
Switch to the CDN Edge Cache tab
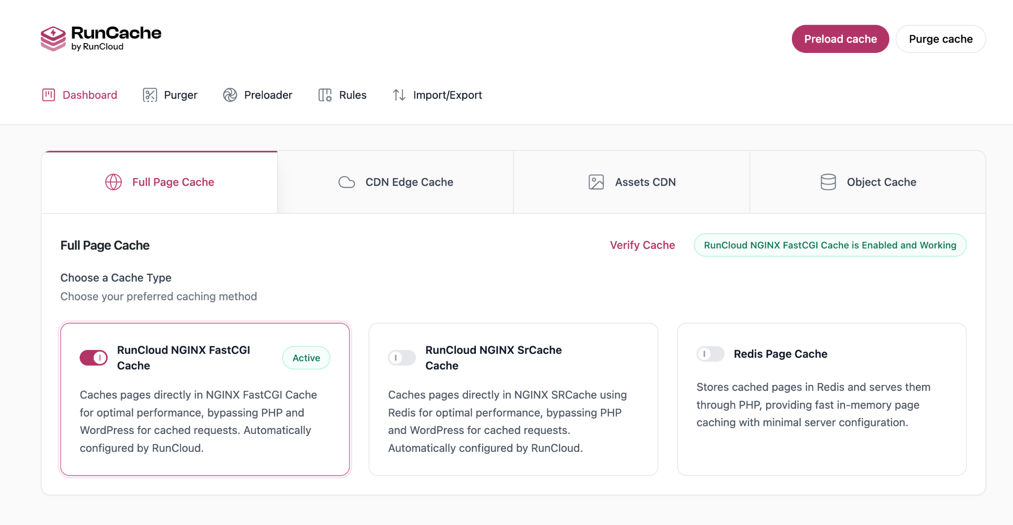(395, 182)
